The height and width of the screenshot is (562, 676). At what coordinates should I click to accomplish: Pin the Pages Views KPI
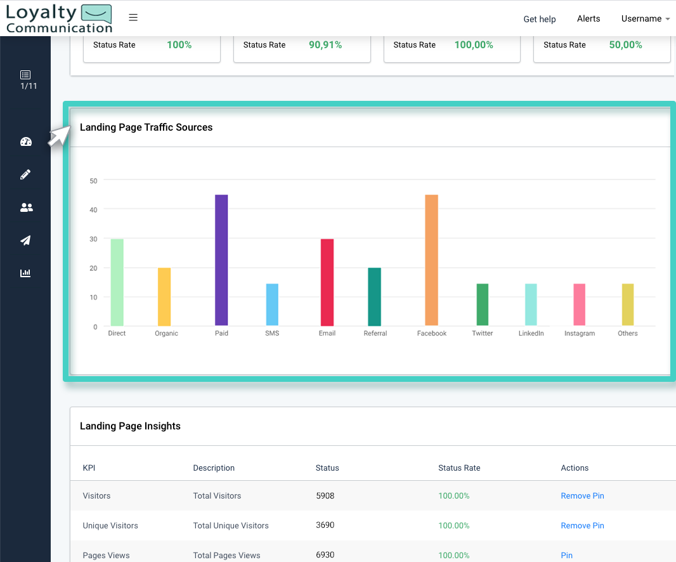coord(566,555)
